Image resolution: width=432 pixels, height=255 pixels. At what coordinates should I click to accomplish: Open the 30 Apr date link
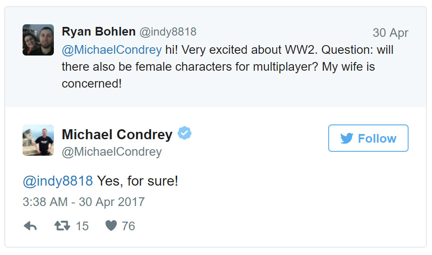[390, 33]
